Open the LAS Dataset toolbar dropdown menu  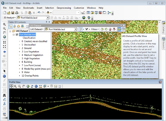click(x=37, y=29)
